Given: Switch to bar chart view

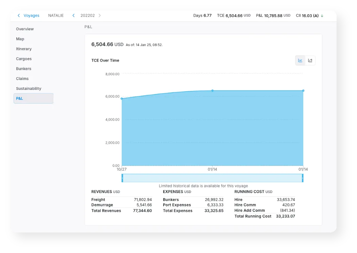Looking at the screenshot, I should coord(310,60).
